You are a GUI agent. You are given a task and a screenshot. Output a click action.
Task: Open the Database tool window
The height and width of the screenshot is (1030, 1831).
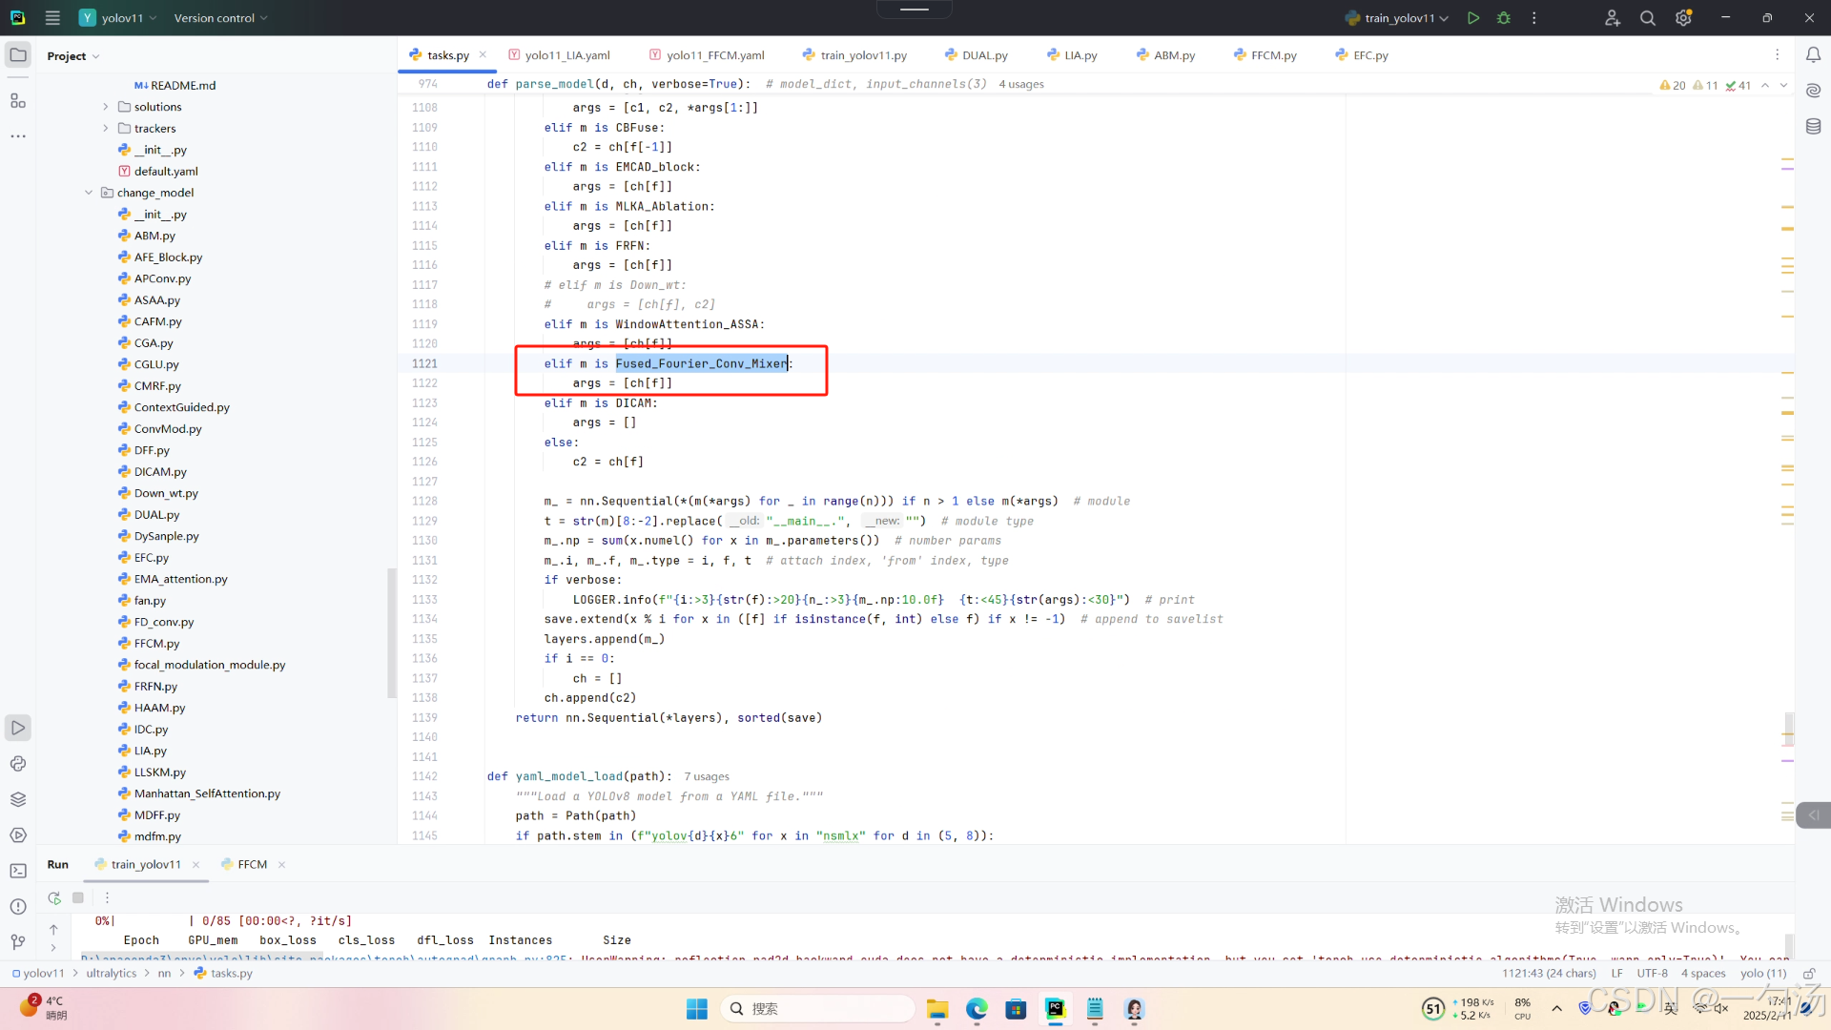(x=1813, y=126)
